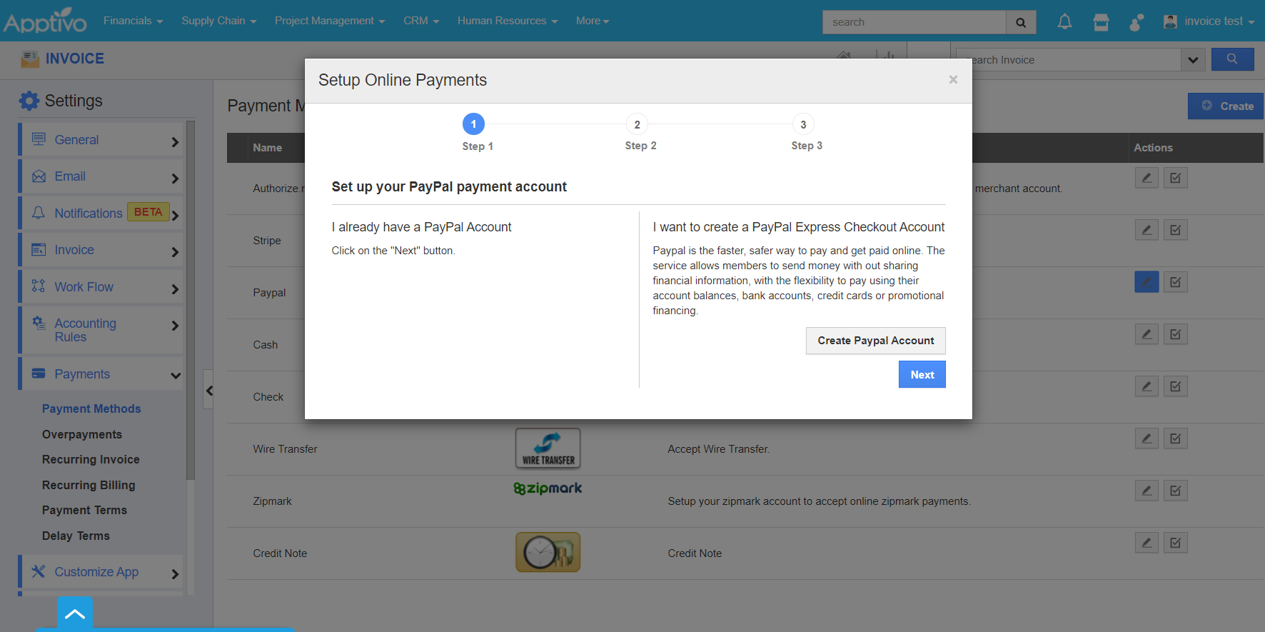Open the app store icon in top bar
Viewport: 1265px width, 632px height.
[x=1101, y=22]
